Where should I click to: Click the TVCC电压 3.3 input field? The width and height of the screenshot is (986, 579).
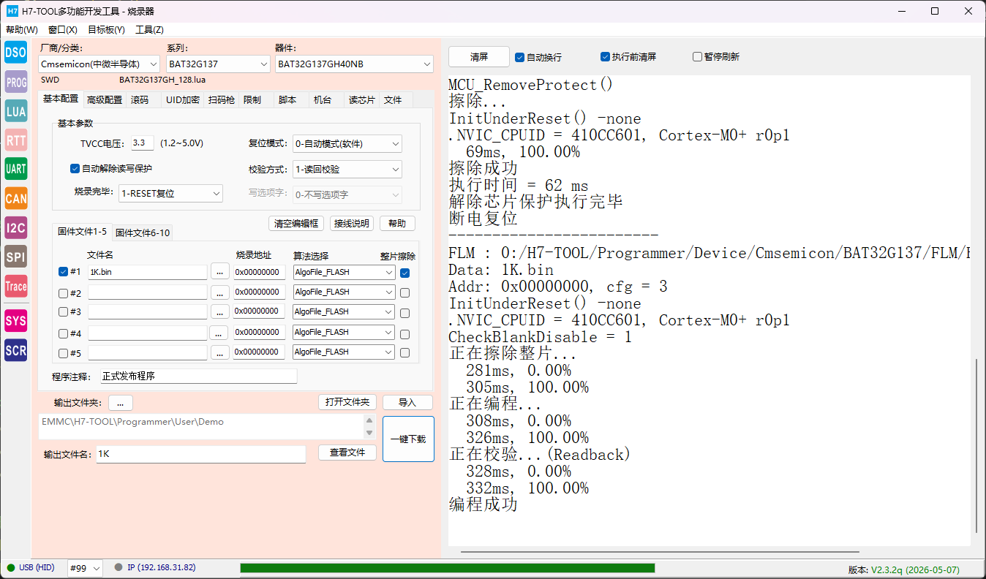(143, 143)
